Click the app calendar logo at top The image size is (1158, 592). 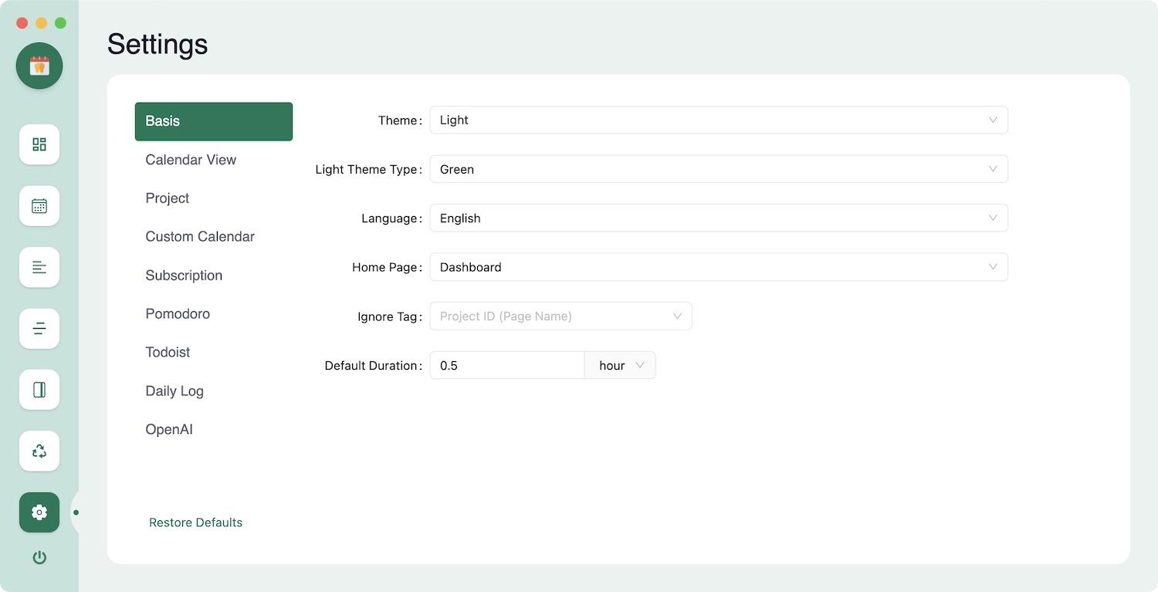point(39,66)
